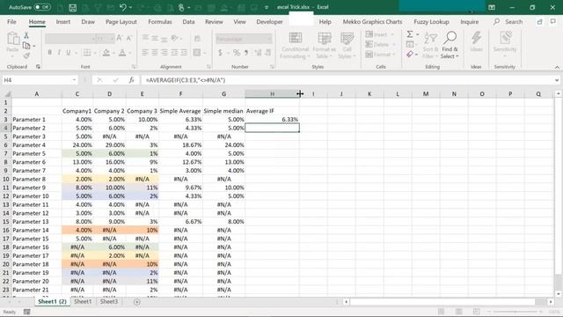563x317 pixels.
Task: Click the Format cells button
Action: [x=380, y=55]
